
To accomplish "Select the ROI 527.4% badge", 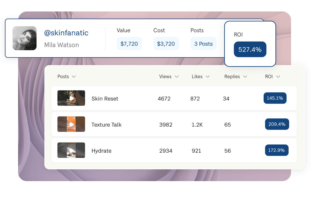I will pyautogui.click(x=250, y=49).
